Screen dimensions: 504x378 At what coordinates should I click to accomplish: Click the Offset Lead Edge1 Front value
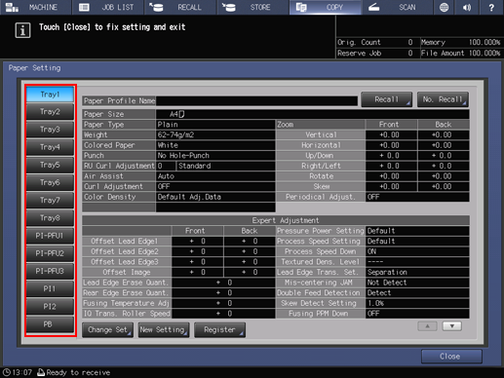(198, 242)
